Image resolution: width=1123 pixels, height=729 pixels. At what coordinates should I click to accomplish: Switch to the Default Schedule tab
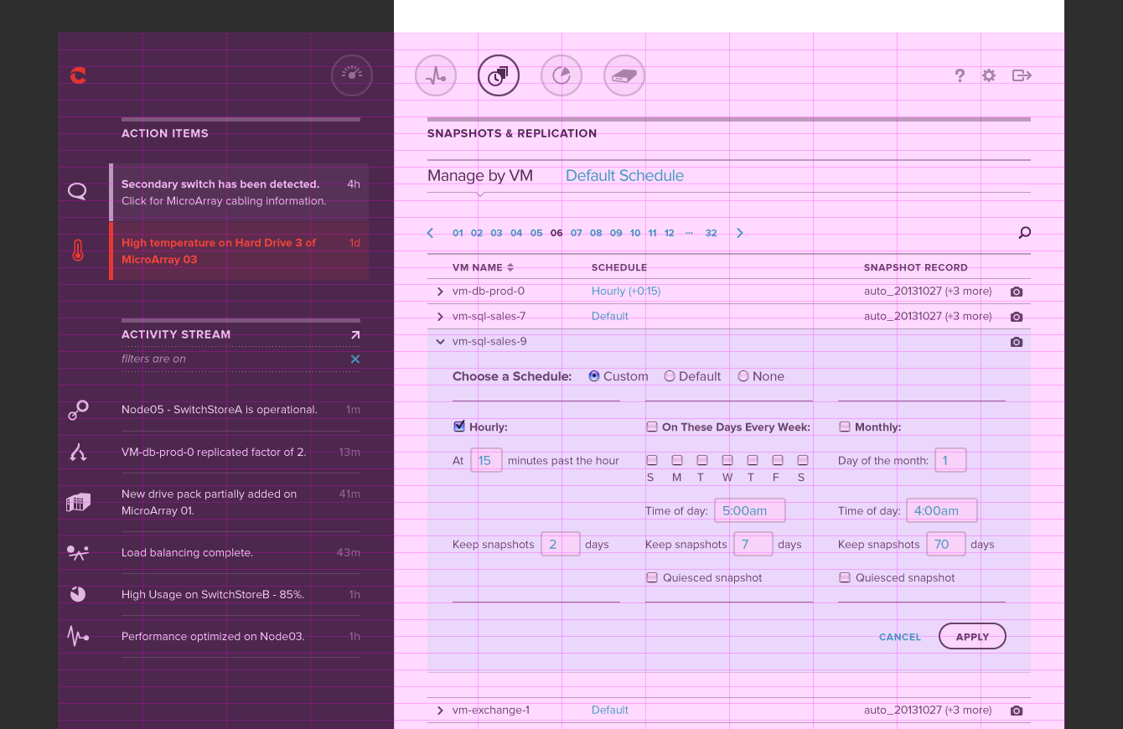coord(624,176)
